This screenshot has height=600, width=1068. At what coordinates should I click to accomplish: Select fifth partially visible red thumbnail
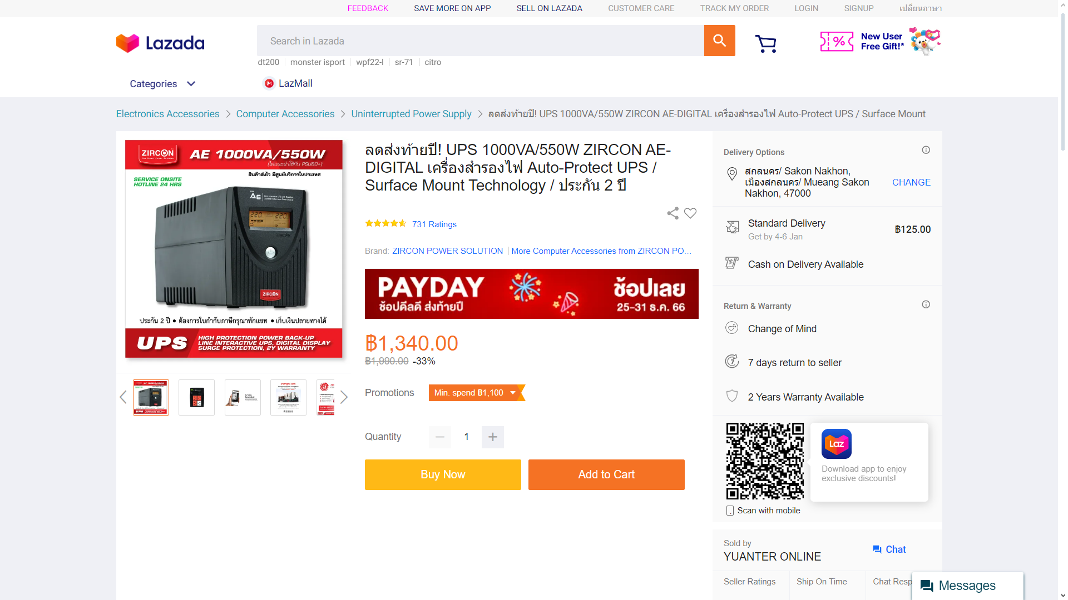click(326, 397)
